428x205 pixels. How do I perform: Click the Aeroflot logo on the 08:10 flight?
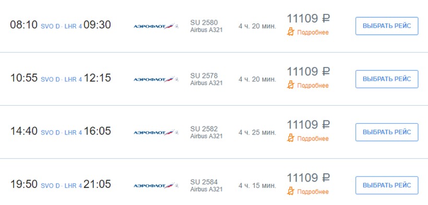click(156, 26)
